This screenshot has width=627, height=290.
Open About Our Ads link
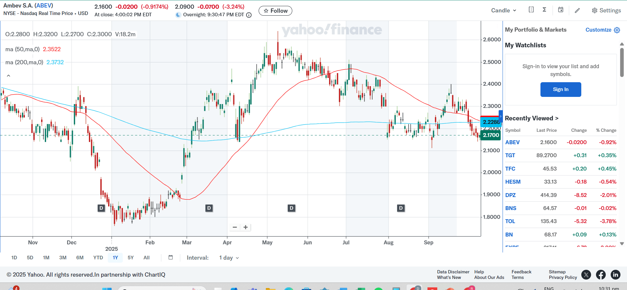(x=489, y=277)
